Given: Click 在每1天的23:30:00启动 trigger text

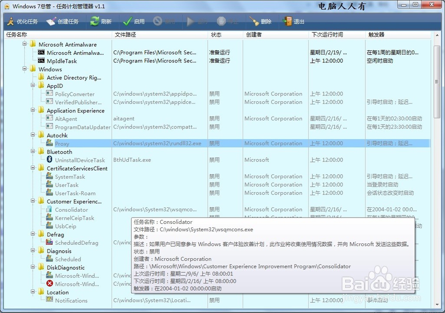Looking at the screenshot, I should click(394, 127).
